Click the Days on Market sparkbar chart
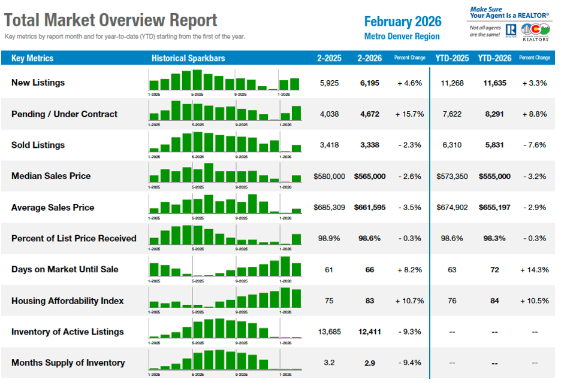 225,267
